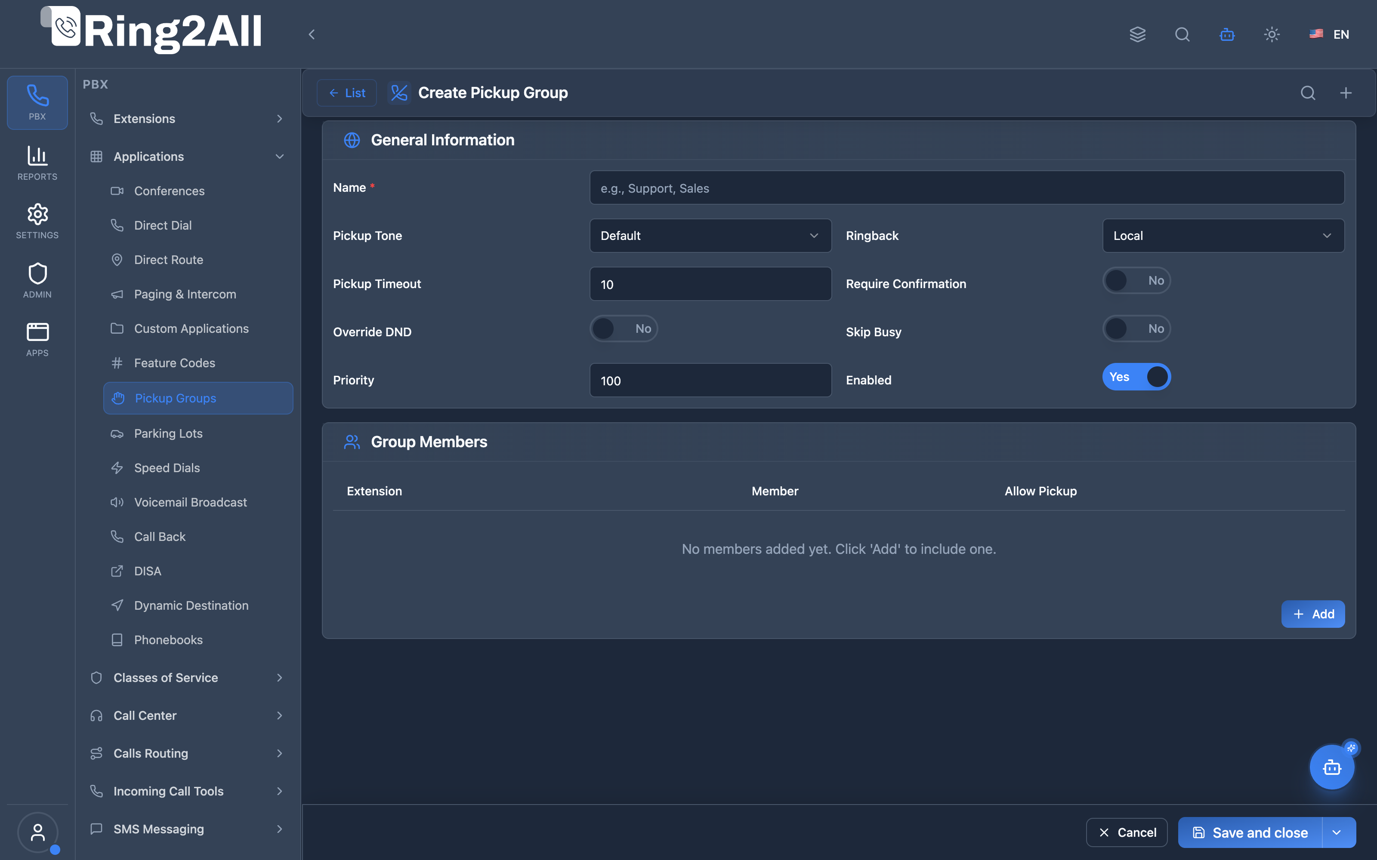Open the PBX module icon in the left rail
Viewport: 1377px width, 860px height.
point(37,102)
